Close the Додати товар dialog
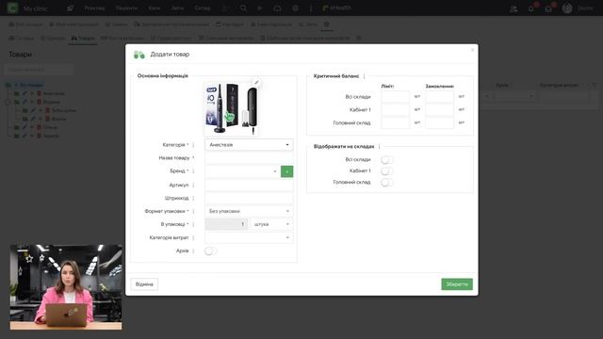Image resolution: width=603 pixels, height=339 pixels. click(x=473, y=50)
